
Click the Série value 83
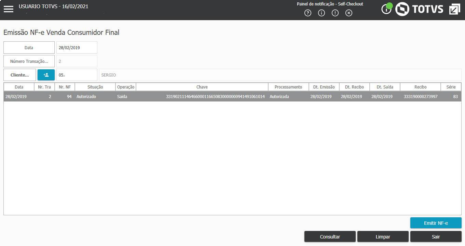[451, 97]
